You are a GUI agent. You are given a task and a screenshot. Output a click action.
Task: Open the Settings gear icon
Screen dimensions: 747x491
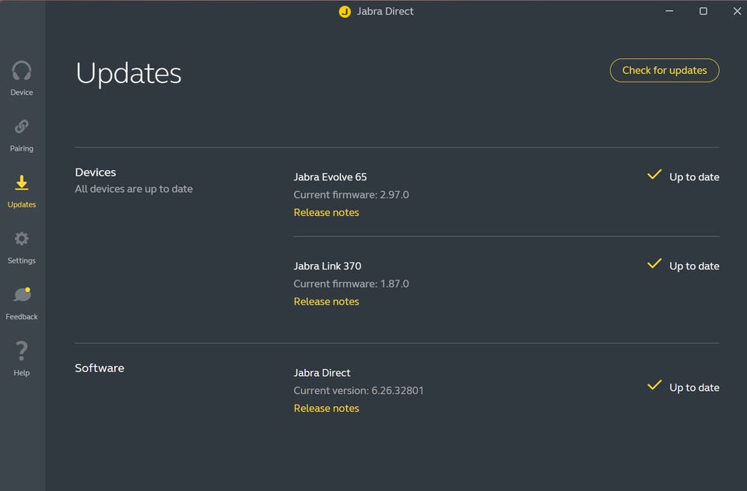tap(22, 239)
